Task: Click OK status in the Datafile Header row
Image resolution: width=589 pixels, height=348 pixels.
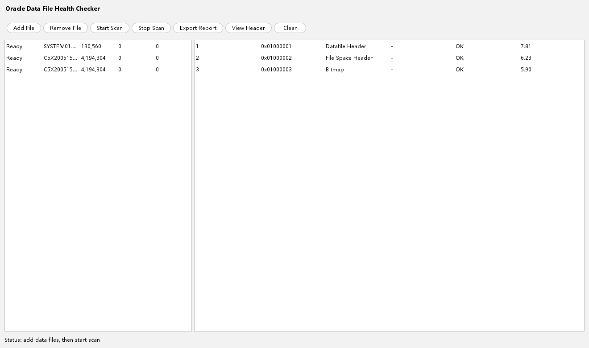Action: 460,46
